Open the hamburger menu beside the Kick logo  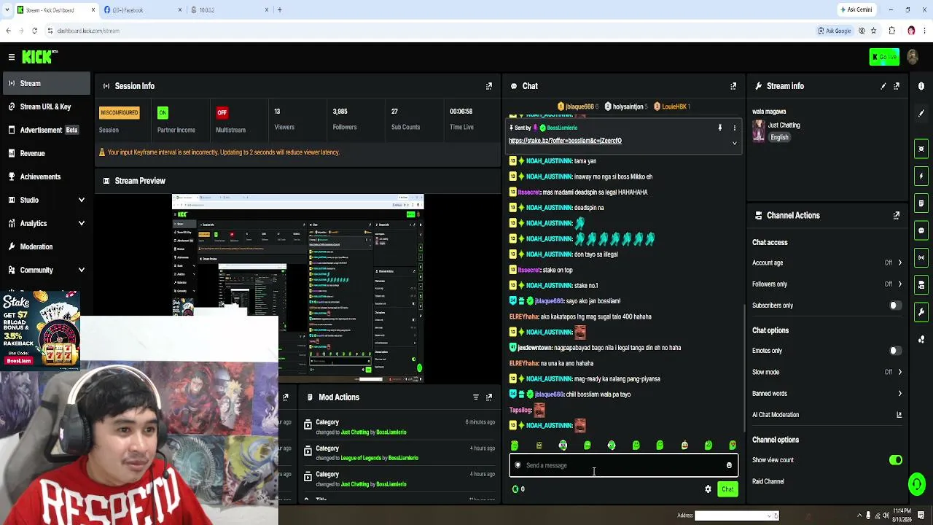tap(12, 57)
